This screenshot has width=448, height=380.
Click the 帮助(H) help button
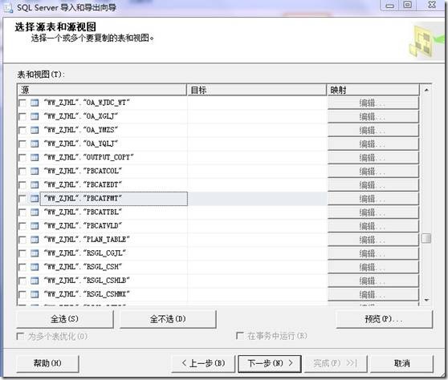(x=47, y=363)
